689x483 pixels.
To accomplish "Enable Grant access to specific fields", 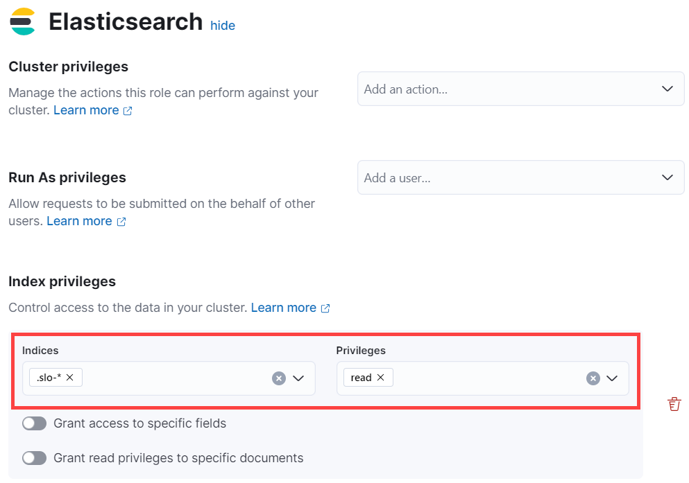I will click(34, 423).
